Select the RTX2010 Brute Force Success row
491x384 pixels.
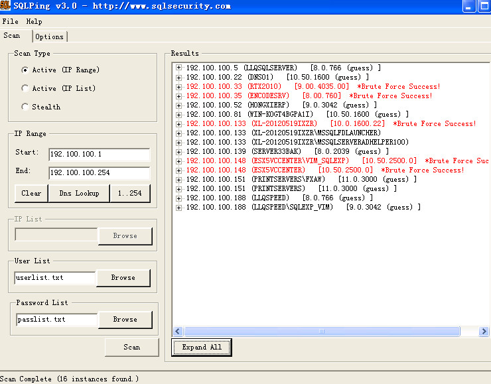(x=313, y=87)
